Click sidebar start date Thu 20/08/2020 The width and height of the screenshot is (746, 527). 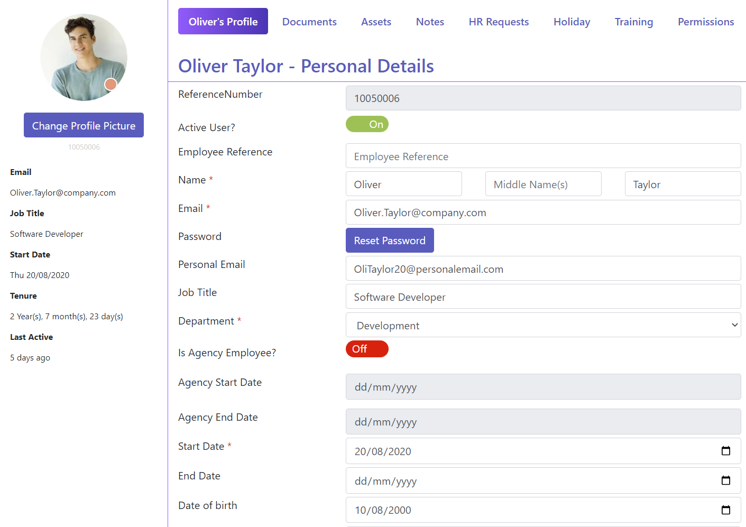[40, 275]
